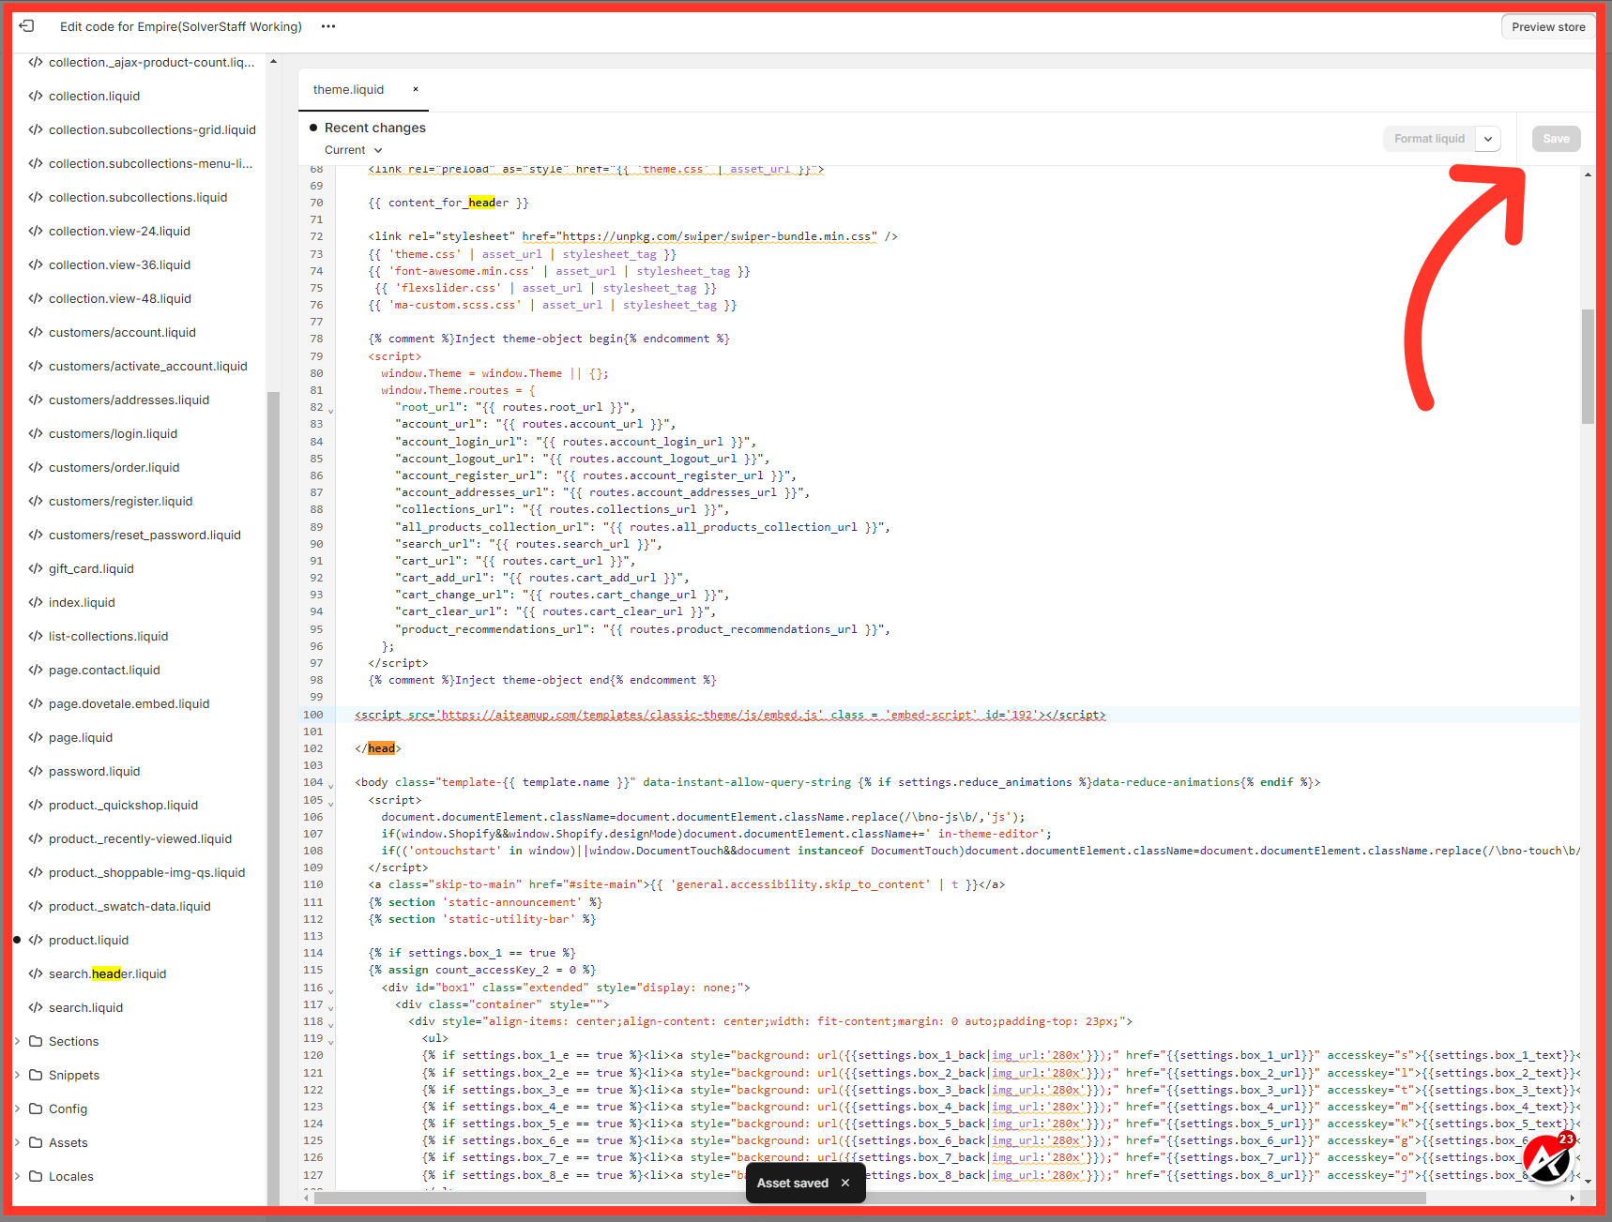This screenshot has width=1612, height=1222.
Task: Click the code icon beside gift_card.liquid
Action: point(36,568)
